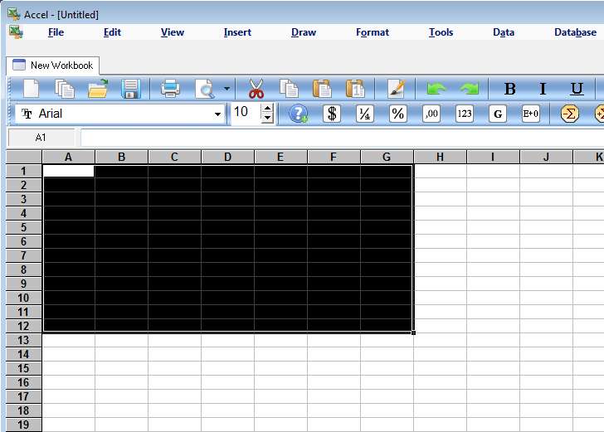The image size is (604, 432).
Task: Decrease font size with down stepper arrow
Action: click(267, 118)
